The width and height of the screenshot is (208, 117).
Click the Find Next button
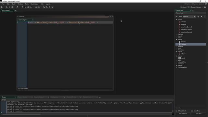pyautogui.click(x=199, y=114)
